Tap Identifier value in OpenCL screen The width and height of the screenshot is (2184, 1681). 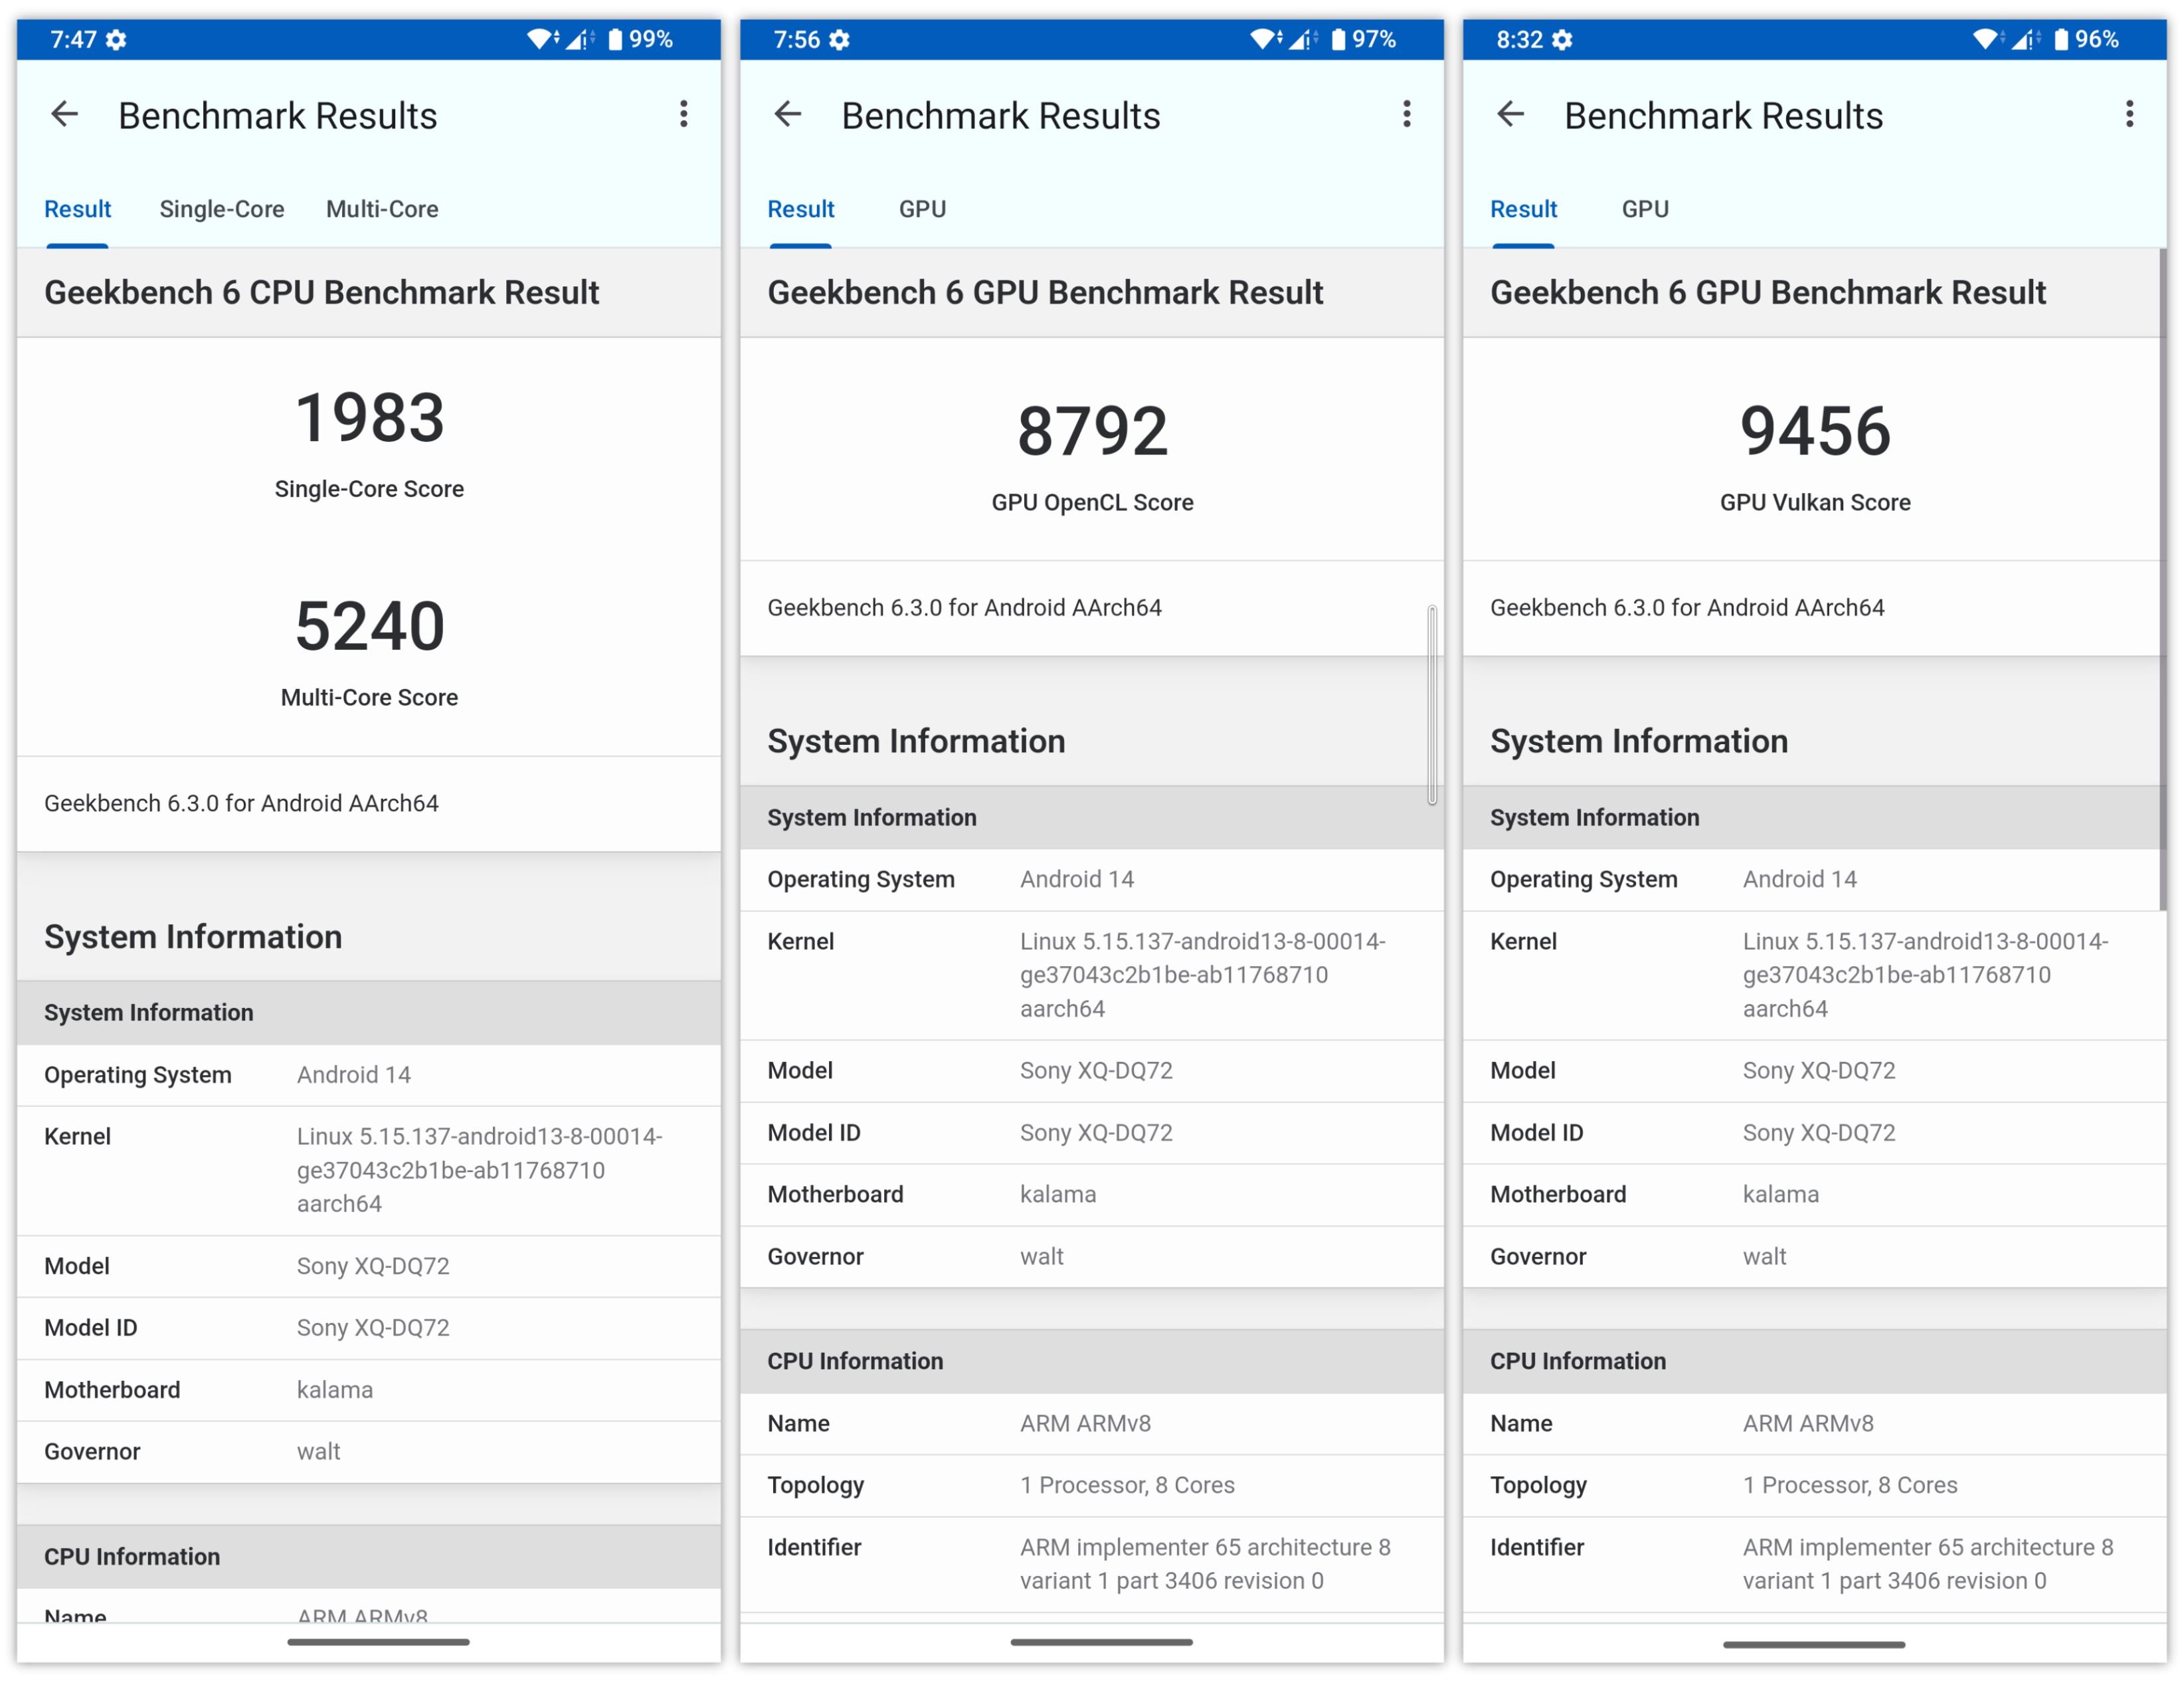tap(1205, 1564)
